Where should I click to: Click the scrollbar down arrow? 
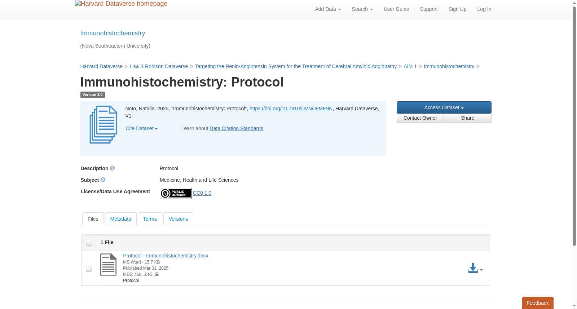pos(574,306)
